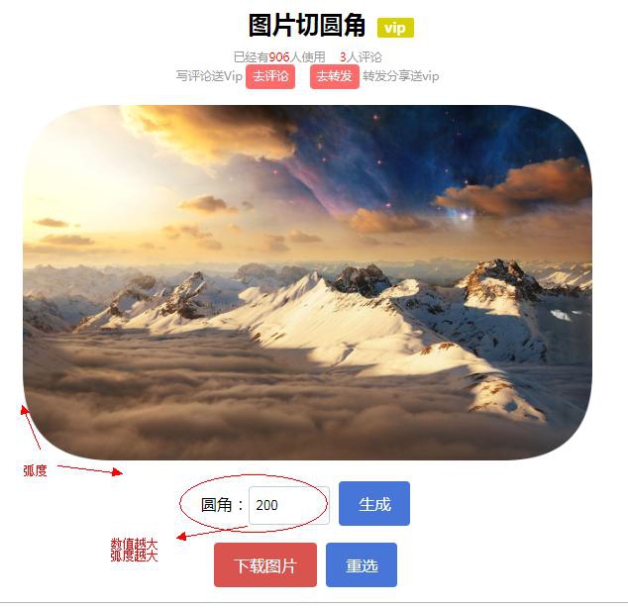Image resolution: width=628 pixels, height=608 pixels.
Task: Click the yellow vip badge
Action: point(395,28)
